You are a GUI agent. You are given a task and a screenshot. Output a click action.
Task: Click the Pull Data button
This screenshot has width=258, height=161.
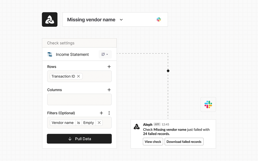coord(79,139)
